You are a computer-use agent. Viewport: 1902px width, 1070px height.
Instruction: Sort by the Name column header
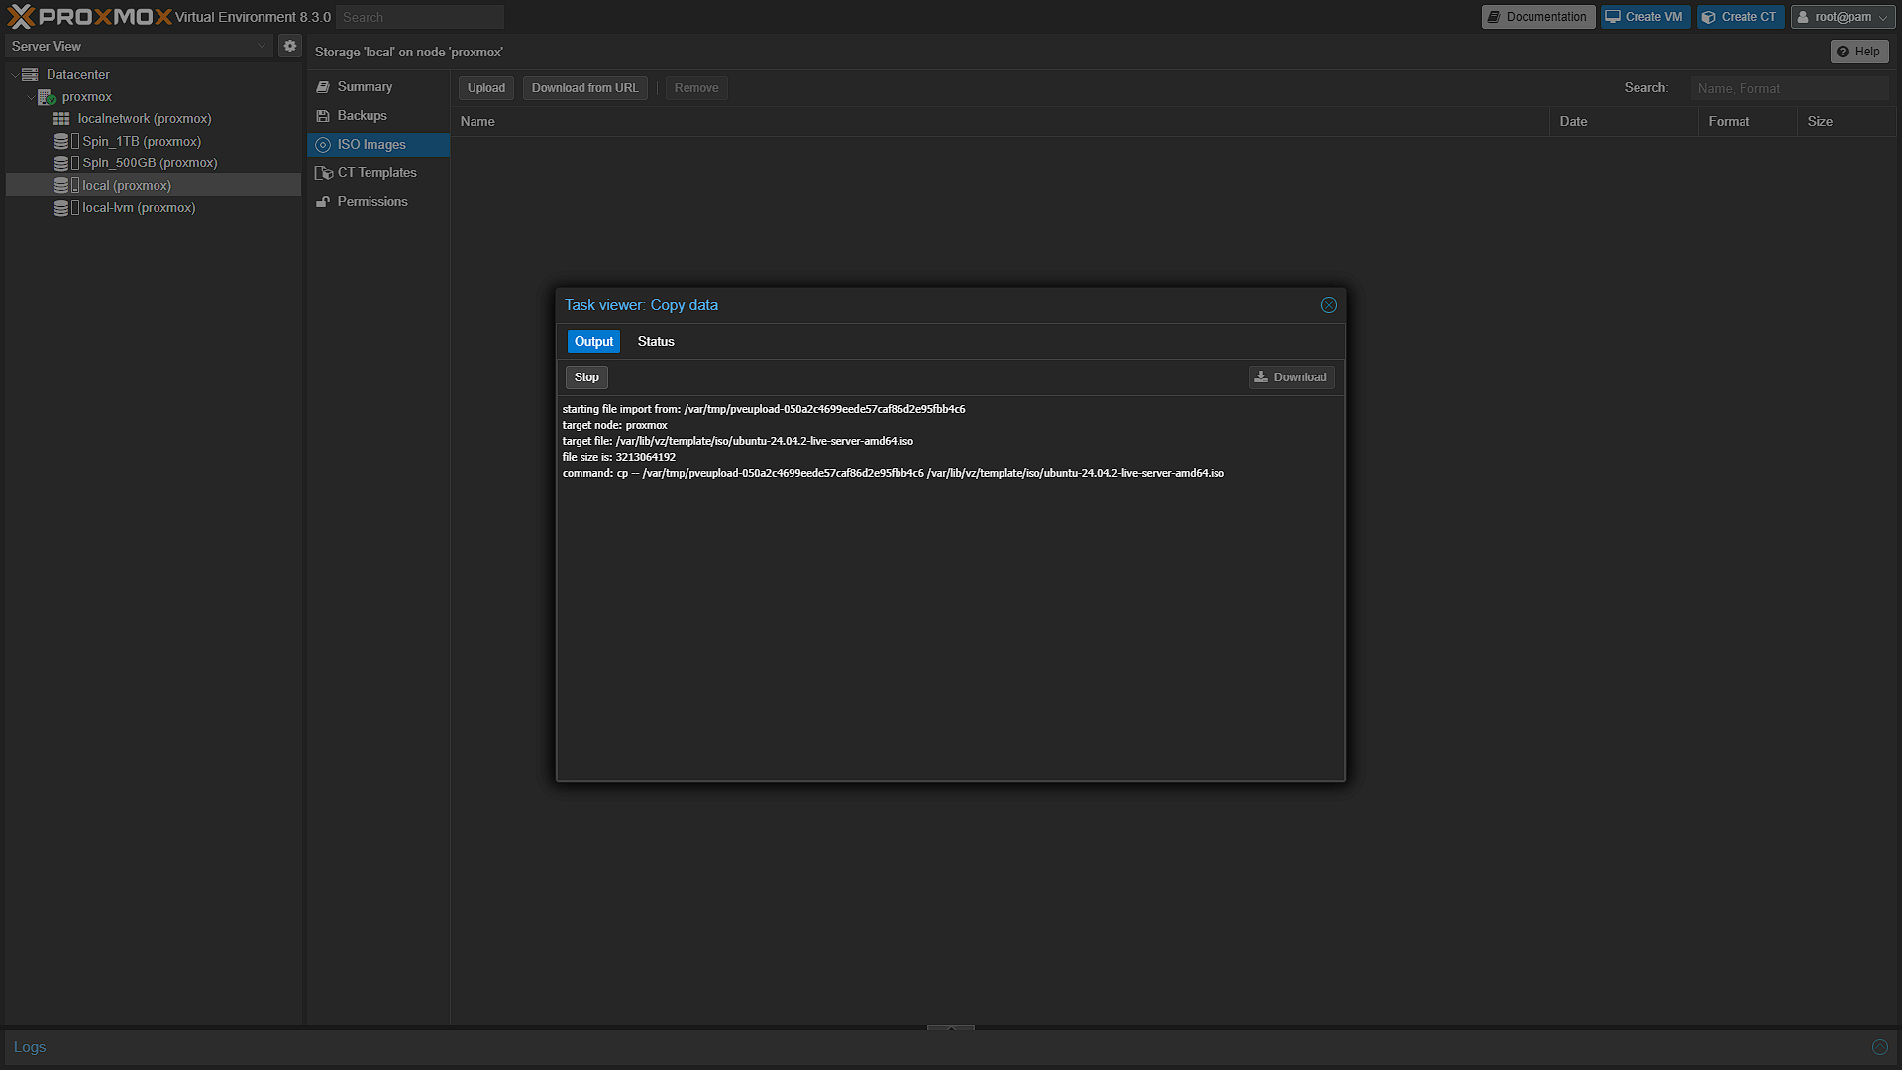pyautogui.click(x=1000, y=122)
